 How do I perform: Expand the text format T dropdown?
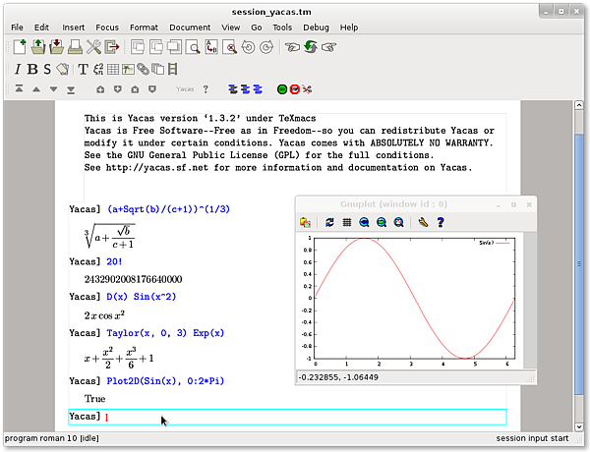point(84,69)
